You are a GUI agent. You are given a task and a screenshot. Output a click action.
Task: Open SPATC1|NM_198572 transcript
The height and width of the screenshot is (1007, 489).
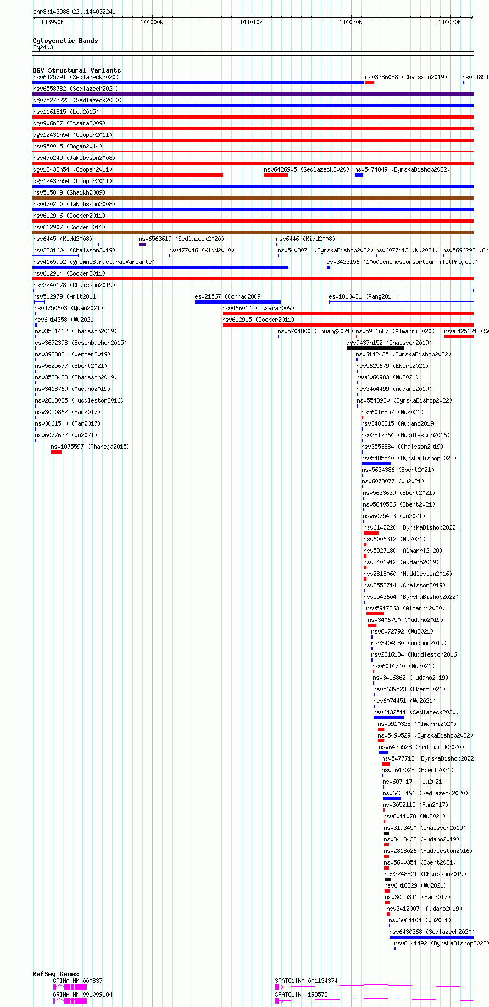[374, 1001]
